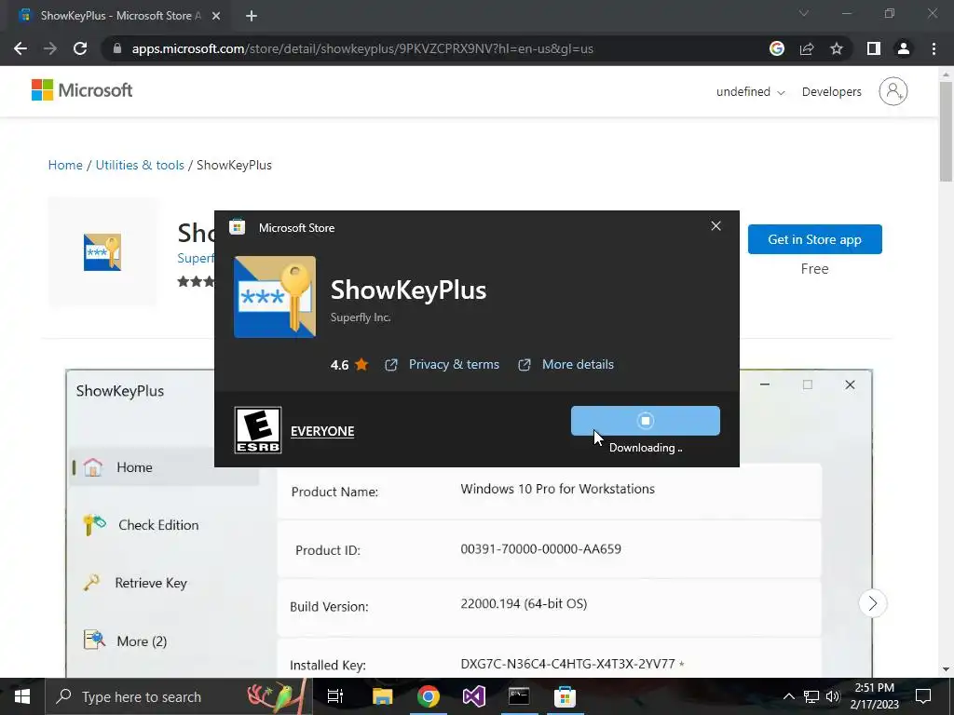Click the address bar URL
The width and height of the screenshot is (954, 715).
click(x=362, y=48)
